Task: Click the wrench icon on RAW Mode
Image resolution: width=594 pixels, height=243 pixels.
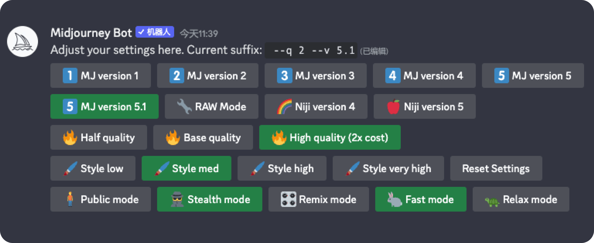Action: [x=184, y=107]
